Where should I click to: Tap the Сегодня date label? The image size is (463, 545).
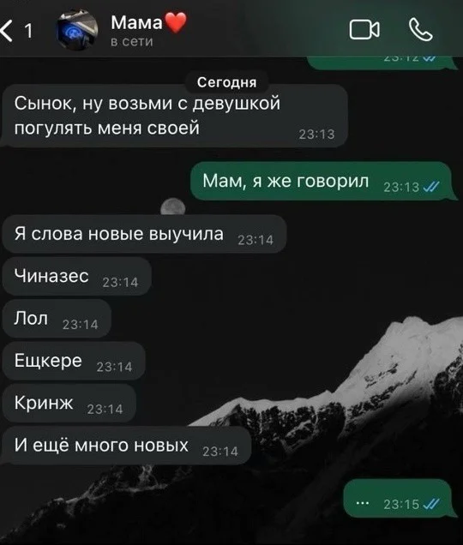click(227, 82)
